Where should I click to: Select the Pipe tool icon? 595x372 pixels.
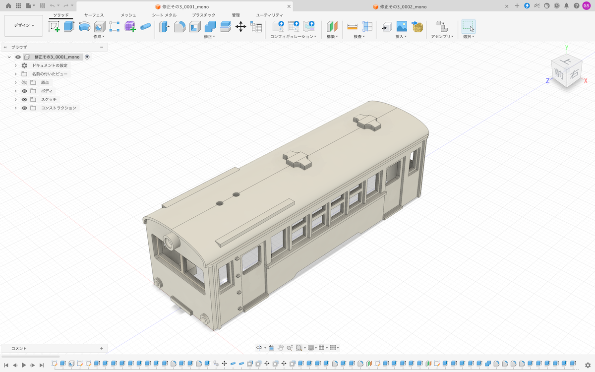coord(145,27)
